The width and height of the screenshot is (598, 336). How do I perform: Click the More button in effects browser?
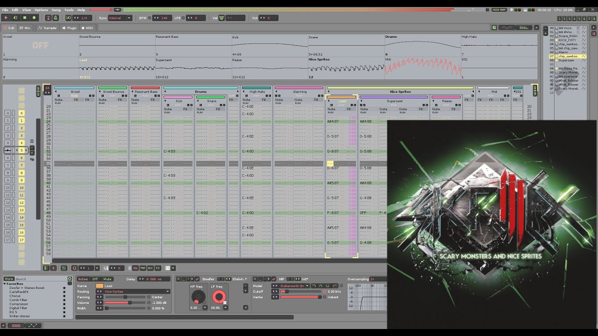[9, 279]
